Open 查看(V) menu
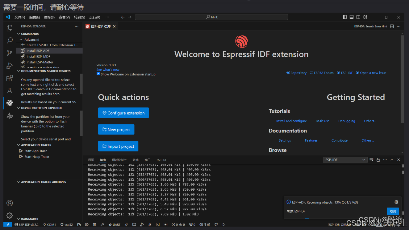Viewport: 409px width, 230px height. pos(64,17)
